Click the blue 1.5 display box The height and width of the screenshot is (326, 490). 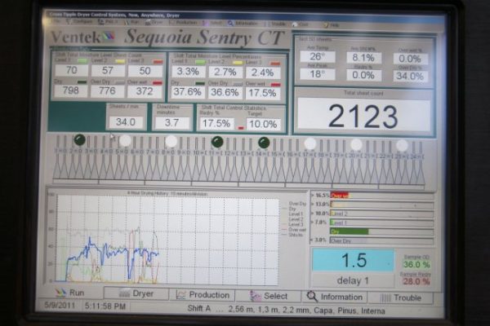click(354, 260)
